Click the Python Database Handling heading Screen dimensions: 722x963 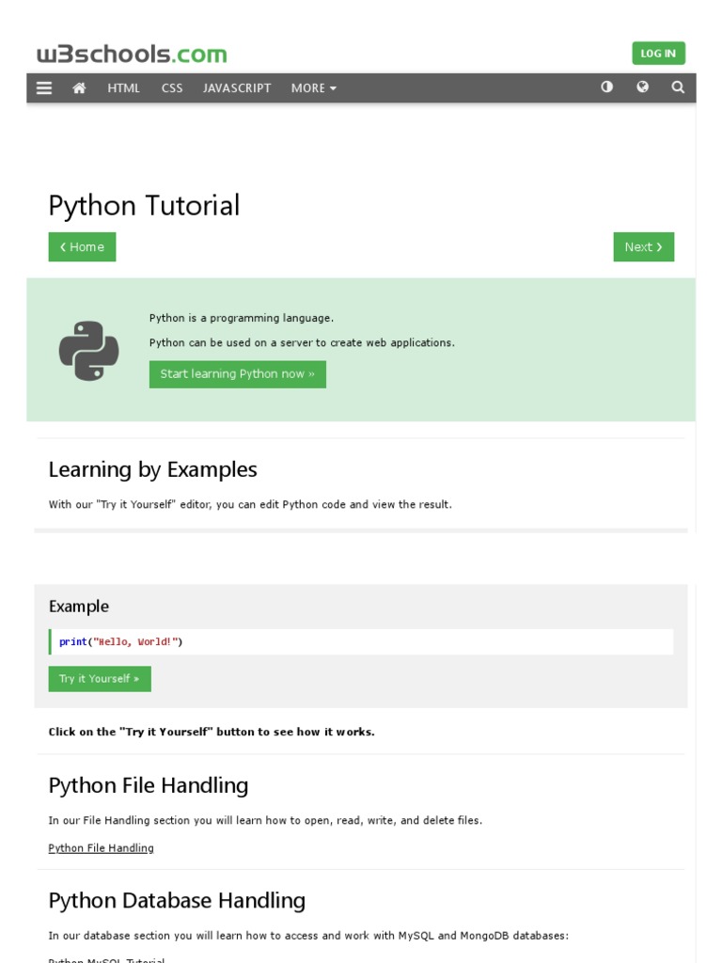pos(177,900)
